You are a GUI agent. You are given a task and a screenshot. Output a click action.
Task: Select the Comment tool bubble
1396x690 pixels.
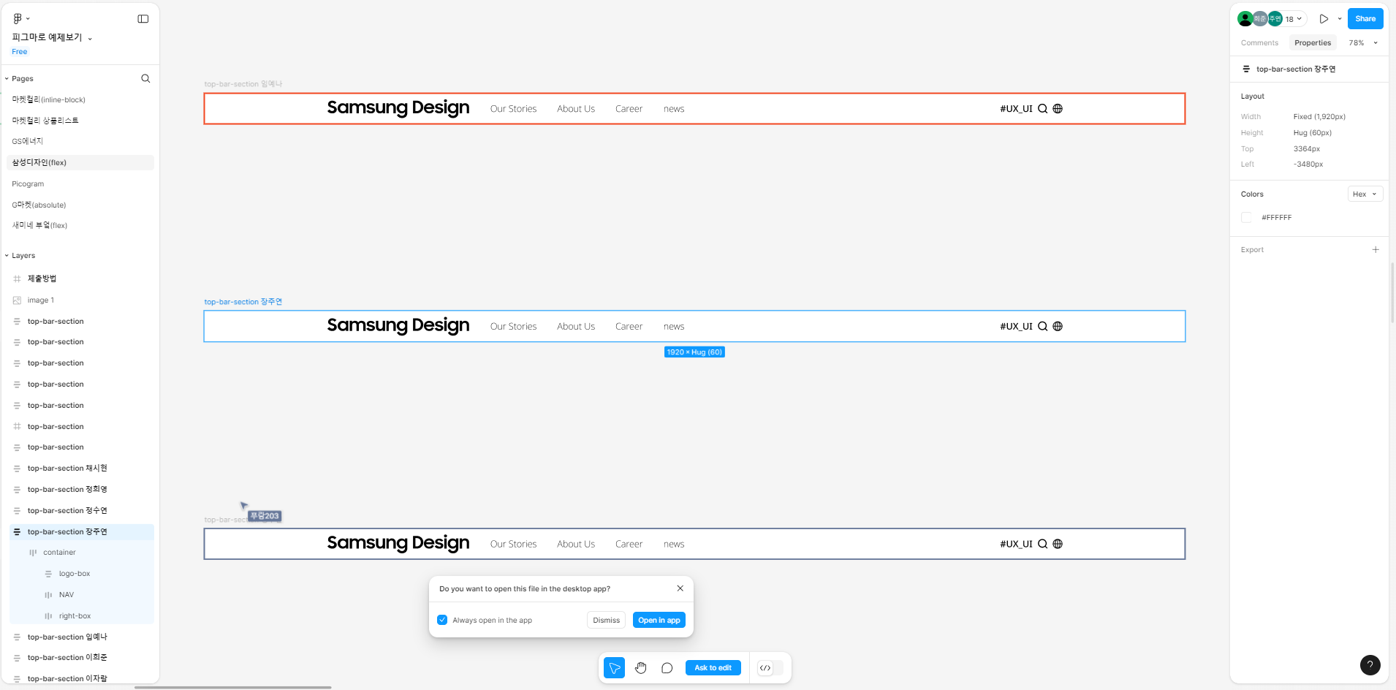pos(667,667)
